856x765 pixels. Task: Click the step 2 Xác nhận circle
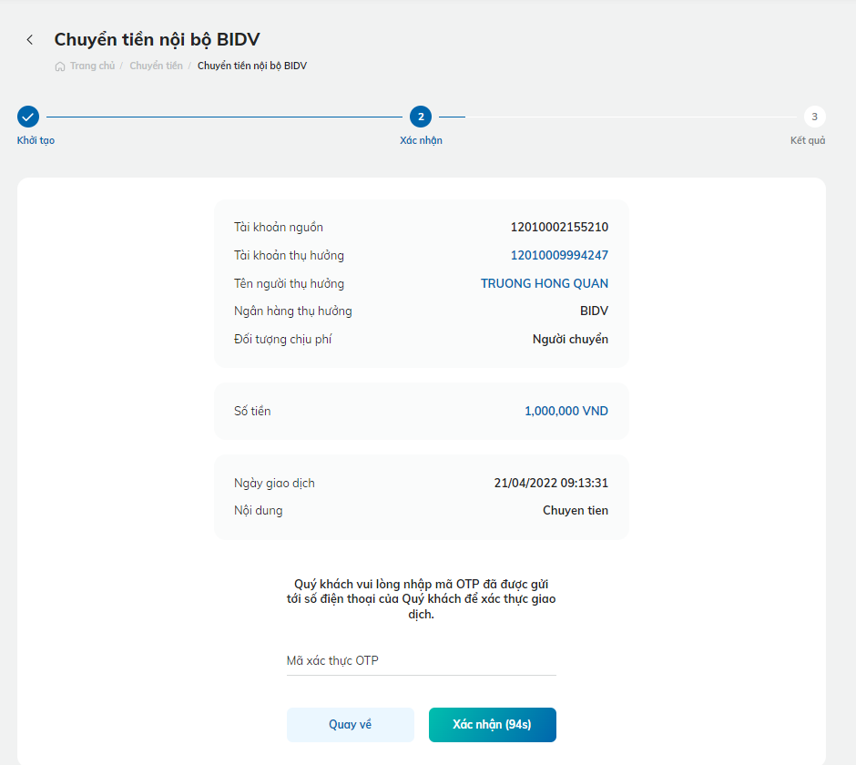pos(421,117)
